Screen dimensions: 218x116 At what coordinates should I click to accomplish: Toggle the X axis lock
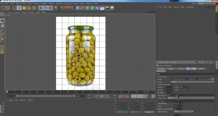point(40,8)
